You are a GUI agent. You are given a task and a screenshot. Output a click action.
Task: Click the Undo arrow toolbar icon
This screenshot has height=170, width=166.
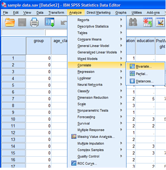pos(64,23)
